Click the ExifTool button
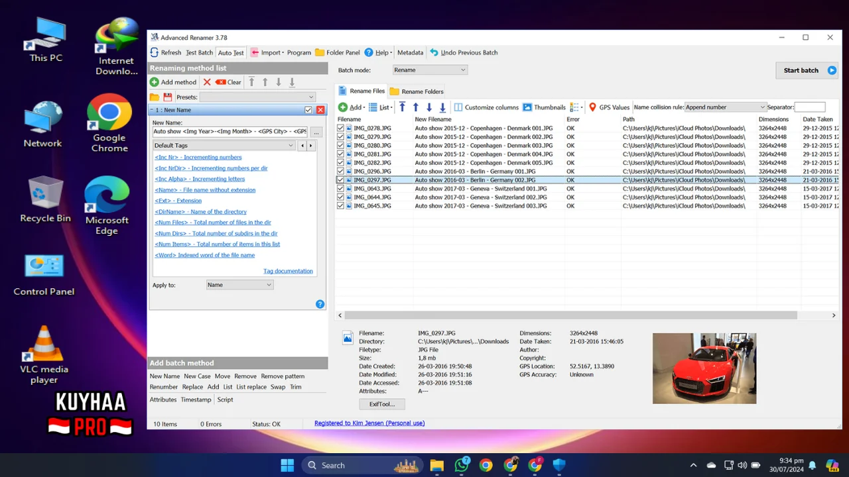 click(x=382, y=404)
